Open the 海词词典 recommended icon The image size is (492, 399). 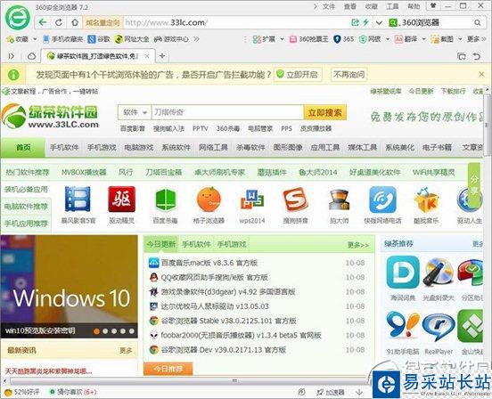tap(403, 272)
